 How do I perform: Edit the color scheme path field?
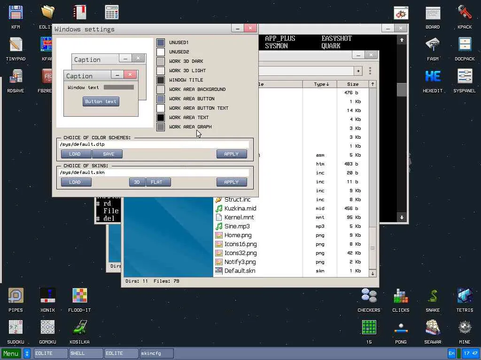(x=154, y=144)
